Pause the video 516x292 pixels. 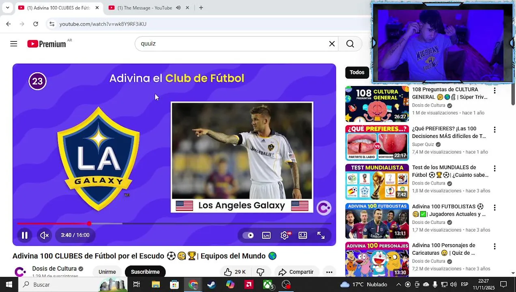point(25,235)
